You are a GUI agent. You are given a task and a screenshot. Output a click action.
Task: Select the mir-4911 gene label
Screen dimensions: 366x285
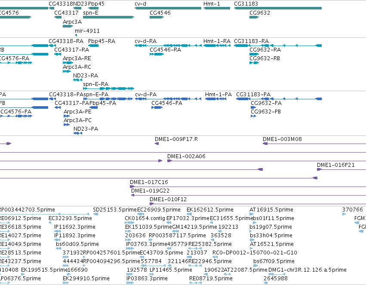click(x=87, y=31)
